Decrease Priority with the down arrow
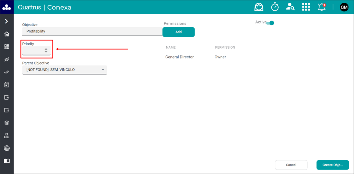 click(46, 52)
